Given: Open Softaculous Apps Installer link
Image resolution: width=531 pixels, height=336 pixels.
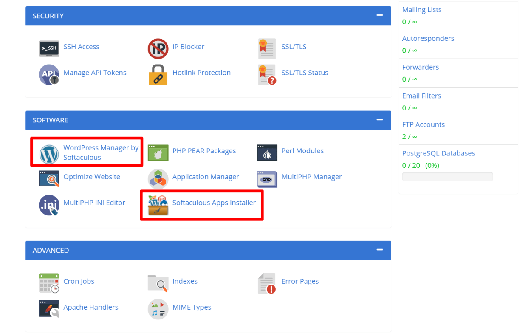Looking at the screenshot, I should point(214,203).
